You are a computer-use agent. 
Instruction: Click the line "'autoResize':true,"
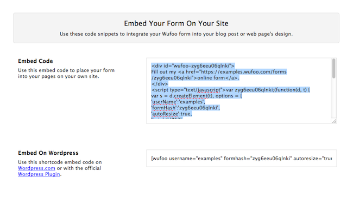point(172,114)
